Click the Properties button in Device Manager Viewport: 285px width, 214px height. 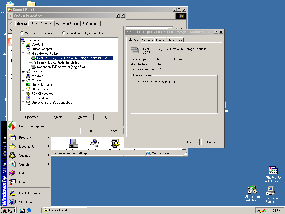tap(32, 117)
